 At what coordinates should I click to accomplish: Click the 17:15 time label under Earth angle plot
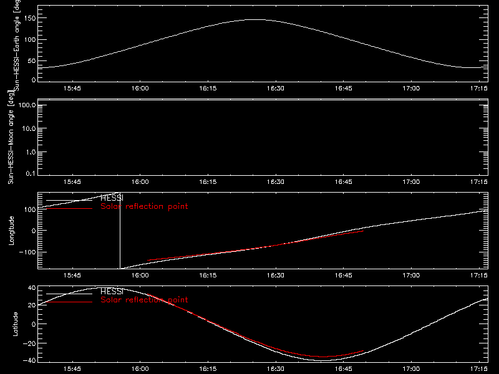coord(479,89)
